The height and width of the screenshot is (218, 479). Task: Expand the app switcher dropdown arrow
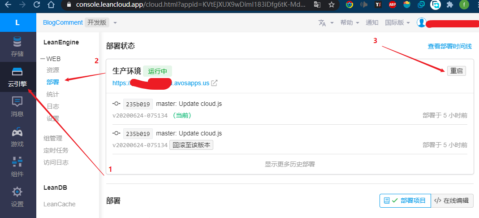tap(115, 23)
